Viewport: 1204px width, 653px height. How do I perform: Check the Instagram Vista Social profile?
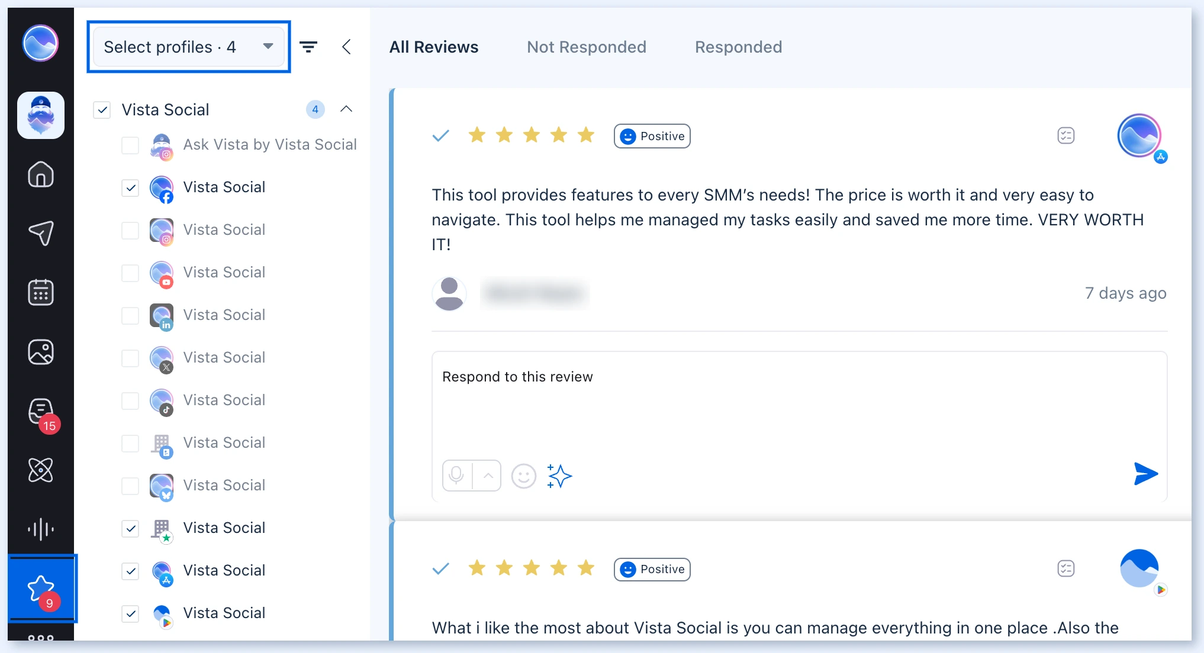tap(130, 231)
